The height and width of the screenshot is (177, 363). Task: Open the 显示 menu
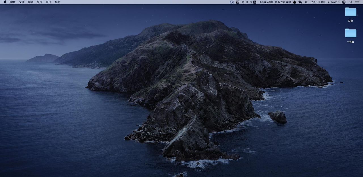tap(39, 2)
